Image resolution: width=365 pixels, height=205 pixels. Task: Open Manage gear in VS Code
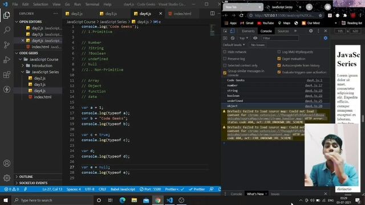pos(7,178)
